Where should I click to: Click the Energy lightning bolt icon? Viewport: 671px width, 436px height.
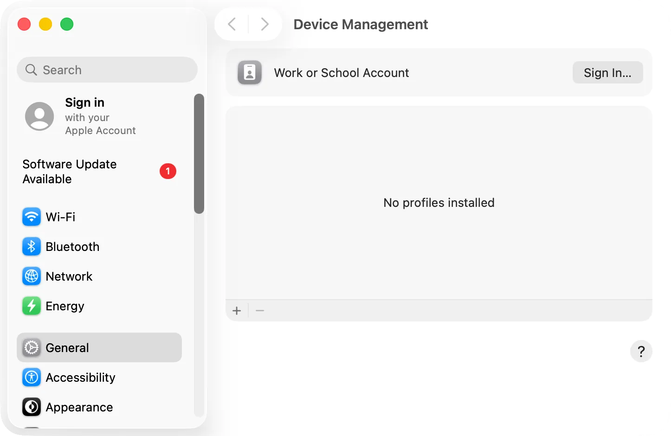pos(32,306)
